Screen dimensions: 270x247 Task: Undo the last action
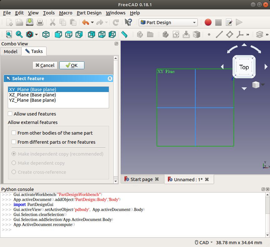(x=86, y=23)
